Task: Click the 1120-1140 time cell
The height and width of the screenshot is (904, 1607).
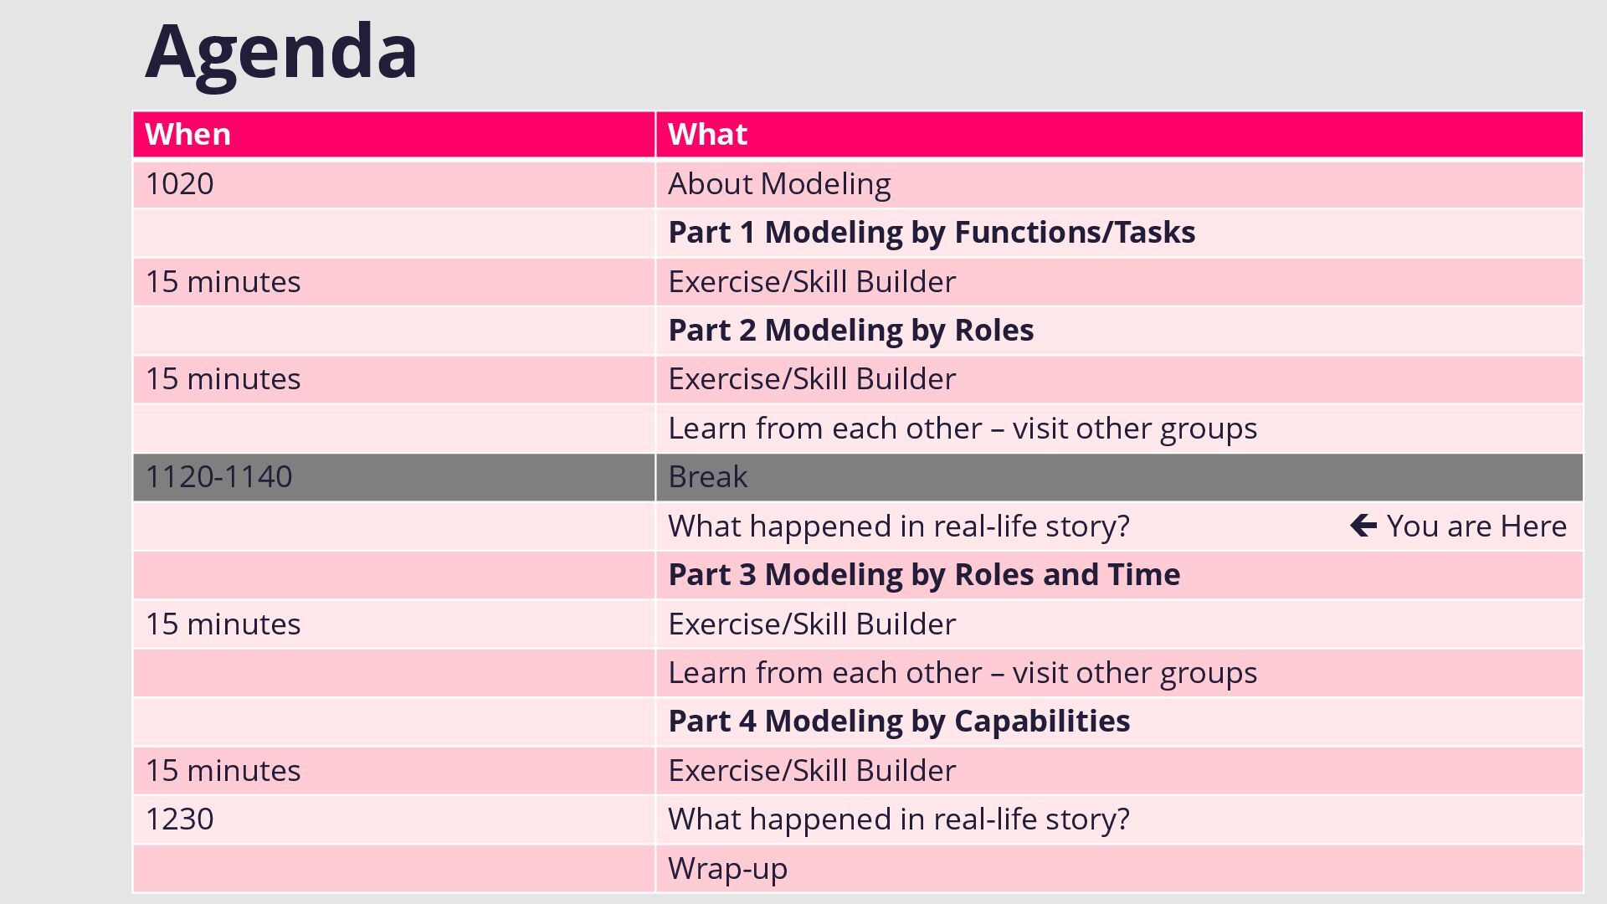Action: (x=394, y=477)
